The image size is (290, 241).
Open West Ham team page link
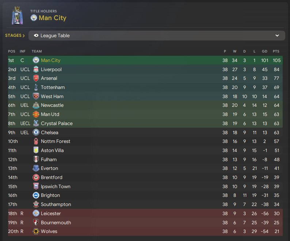52,97
